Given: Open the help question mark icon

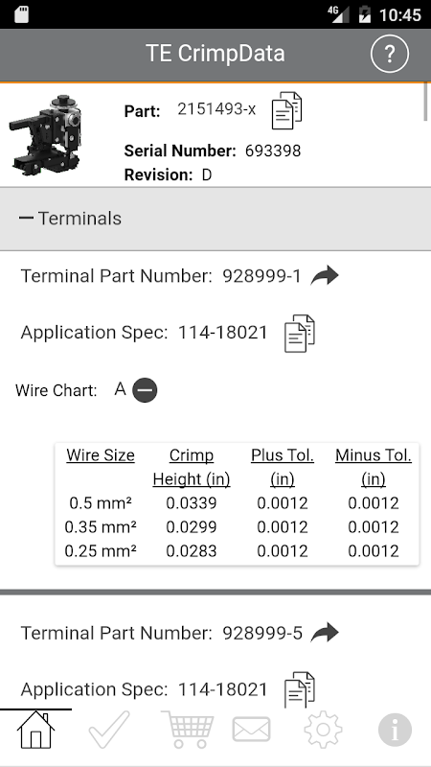Looking at the screenshot, I should tap(390, 55).
